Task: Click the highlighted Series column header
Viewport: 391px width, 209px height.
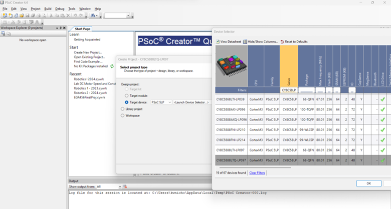Action: [289, 66]
